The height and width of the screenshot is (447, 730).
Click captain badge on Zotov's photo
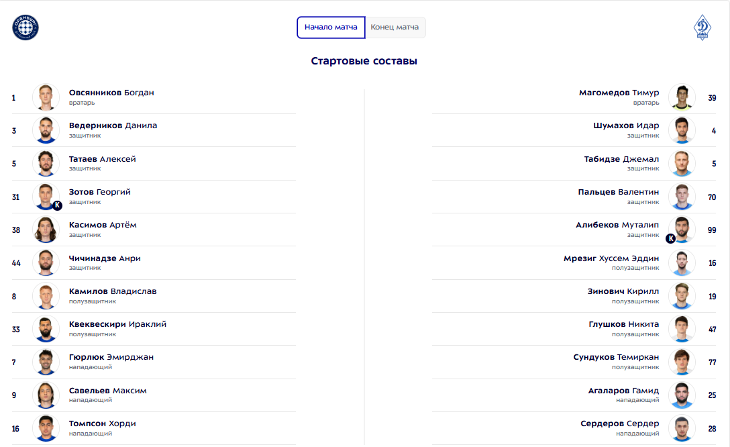[57, 205]
